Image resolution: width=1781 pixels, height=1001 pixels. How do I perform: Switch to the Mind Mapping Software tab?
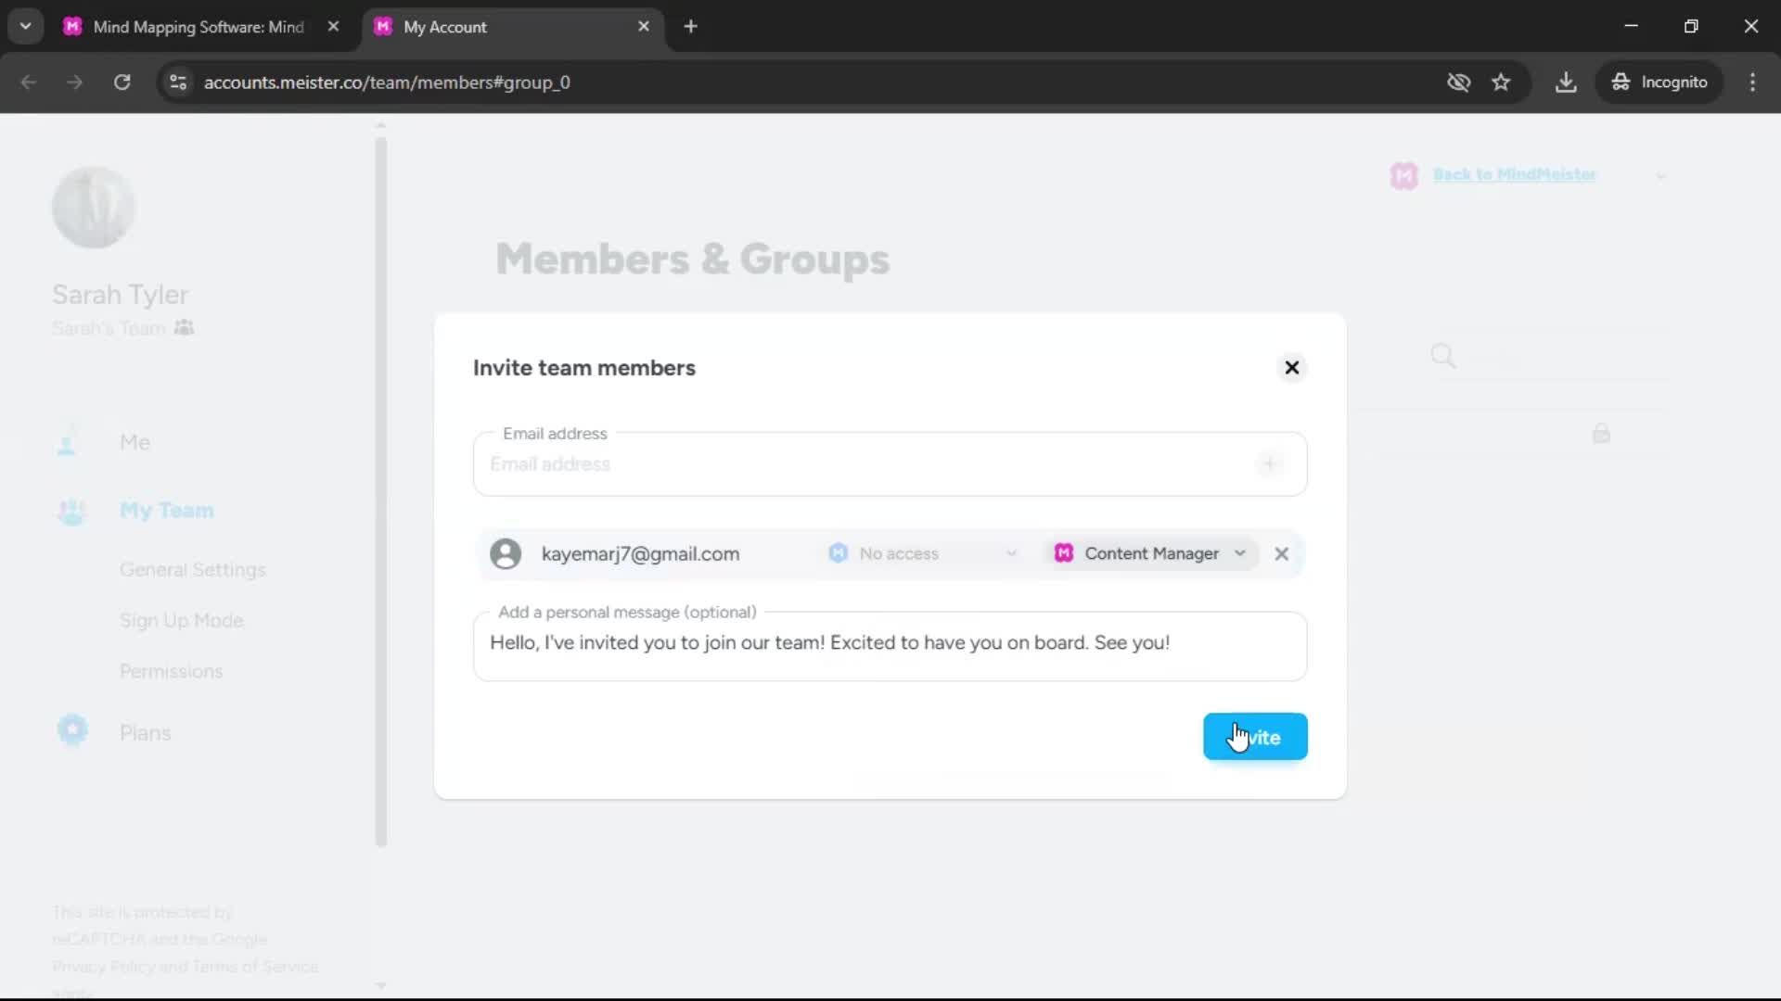click(198, 27)
